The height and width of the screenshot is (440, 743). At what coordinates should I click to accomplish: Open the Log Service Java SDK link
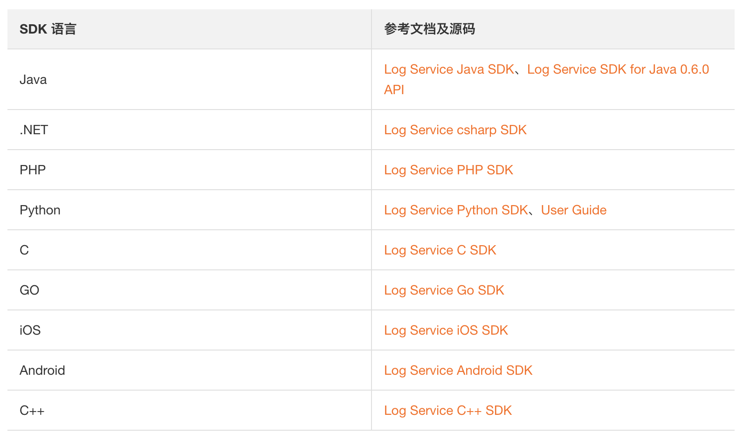click(x=449, y=69)
